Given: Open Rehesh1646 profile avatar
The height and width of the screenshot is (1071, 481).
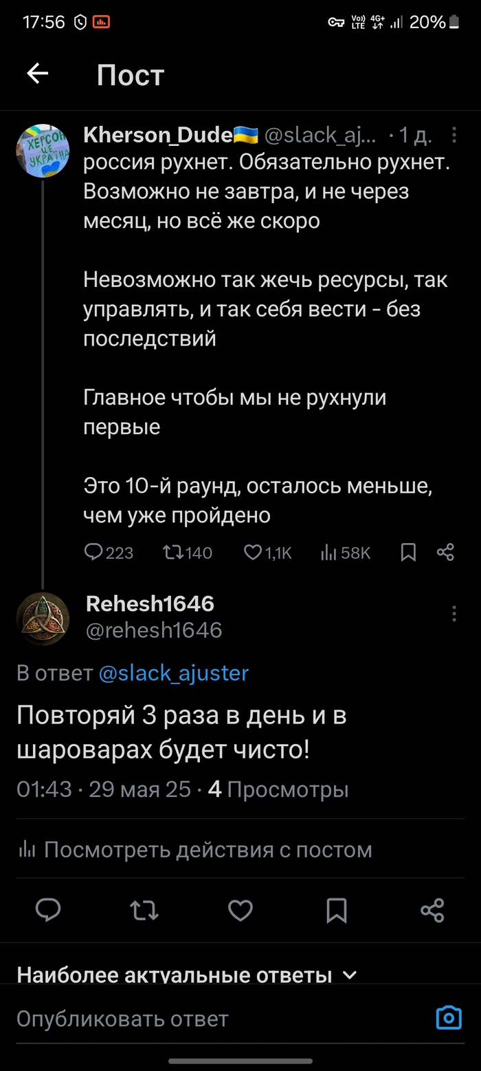Looking at the screenshot, I should pos(43,617).
